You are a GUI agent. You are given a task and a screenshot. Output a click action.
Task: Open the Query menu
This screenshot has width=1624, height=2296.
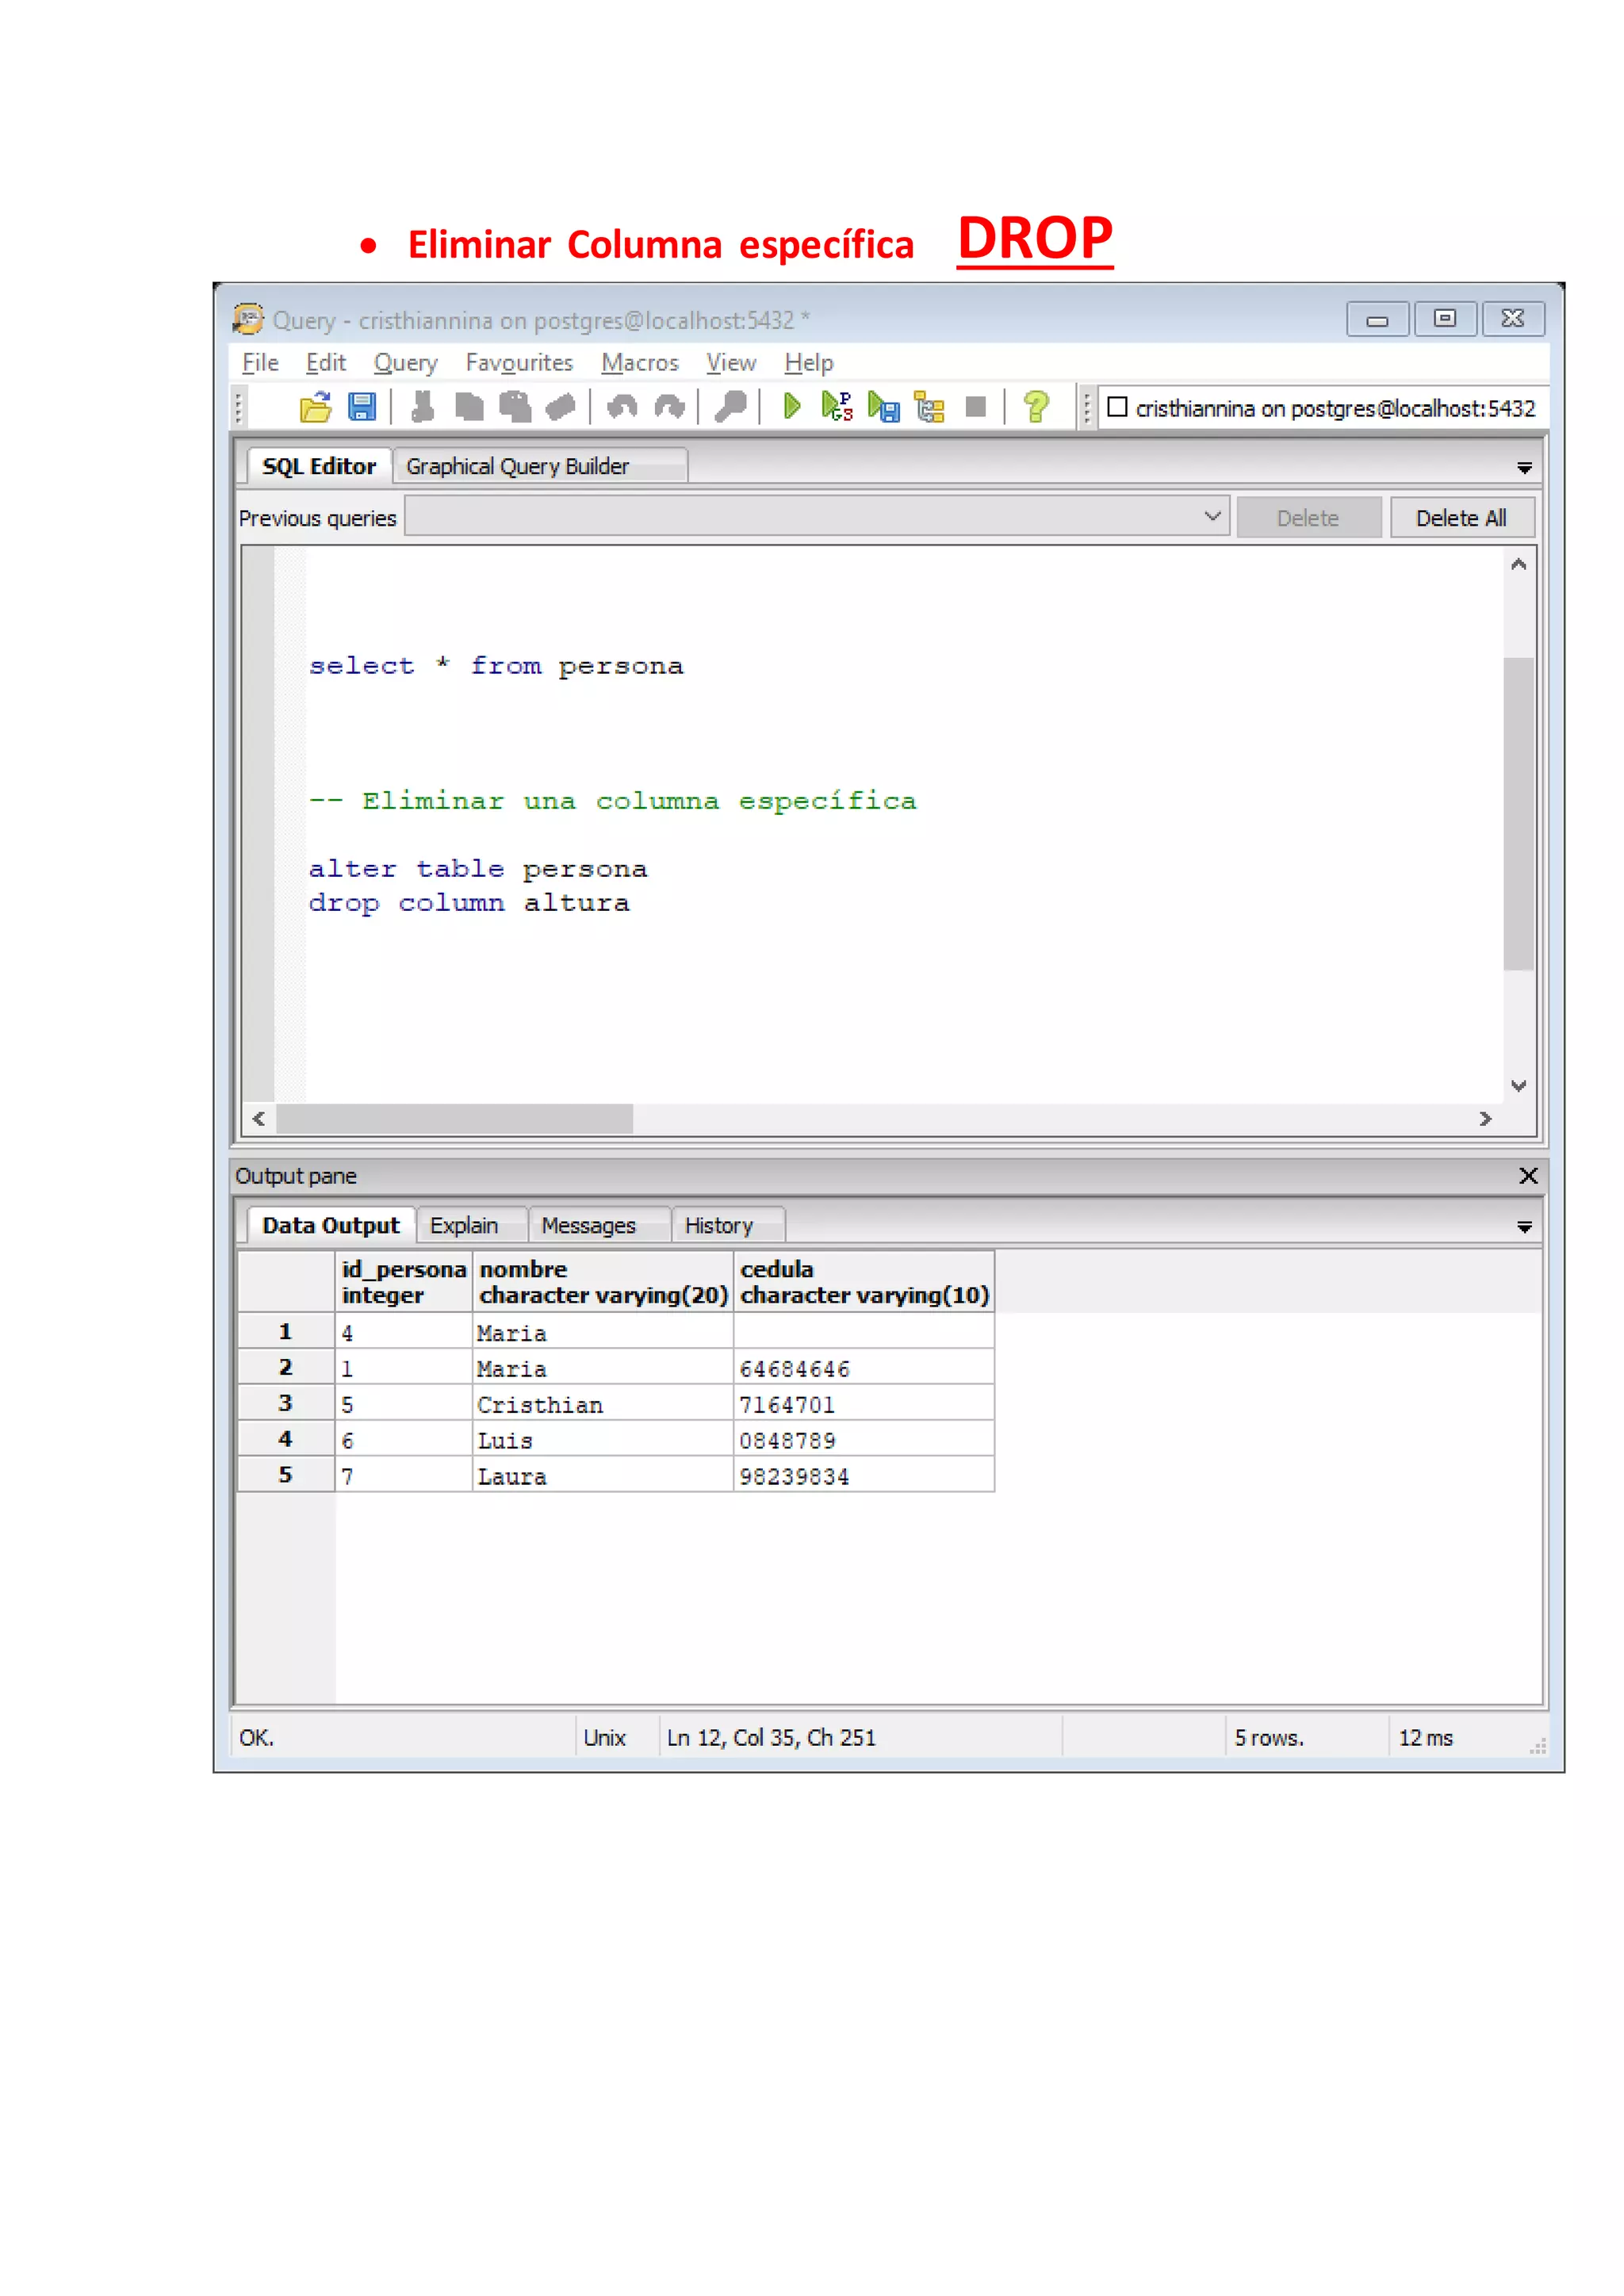[406, 363]
